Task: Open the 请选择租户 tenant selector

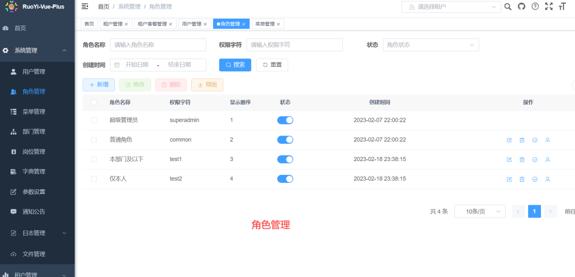Action: point(450,7)
